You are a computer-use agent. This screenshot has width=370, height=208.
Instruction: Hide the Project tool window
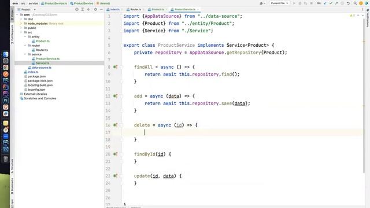pos(101,9)
